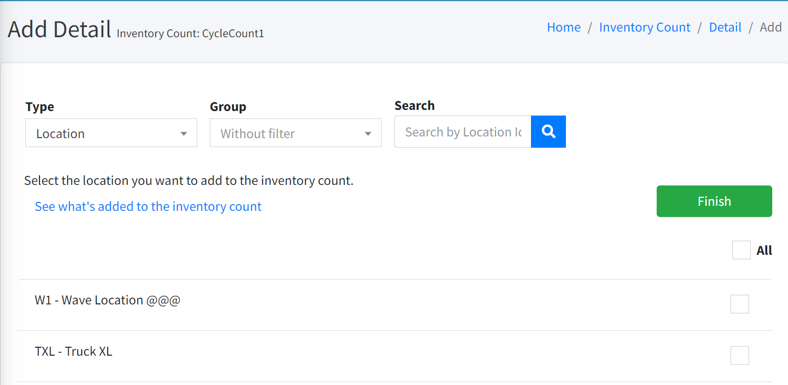
Task: Go to Home in the breadcrumb
Action: pos(564,27)
